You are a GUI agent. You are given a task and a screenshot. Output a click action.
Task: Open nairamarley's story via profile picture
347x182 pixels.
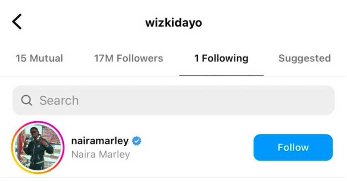(37, 148)
